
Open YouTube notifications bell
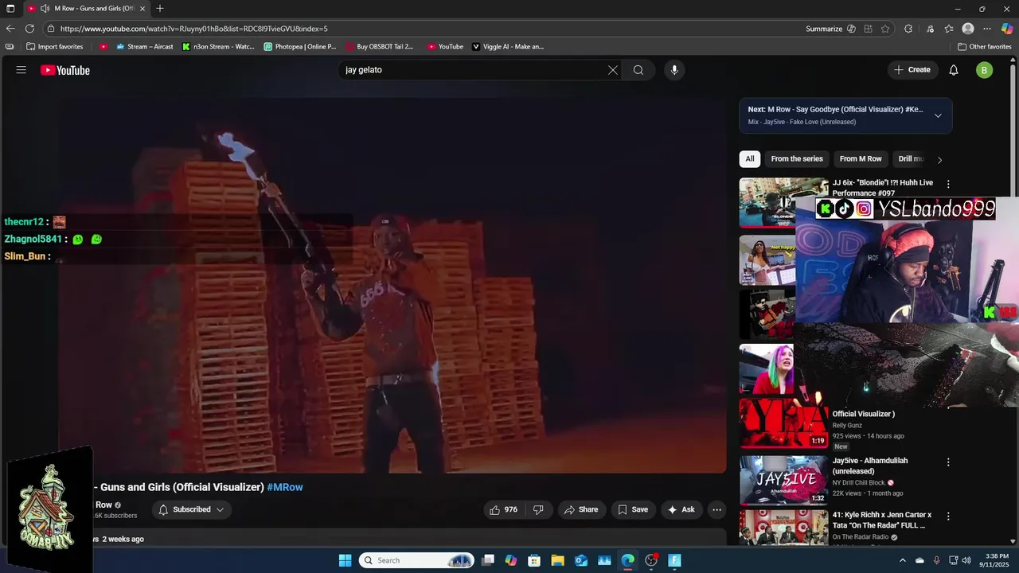(x=954, y=70)
